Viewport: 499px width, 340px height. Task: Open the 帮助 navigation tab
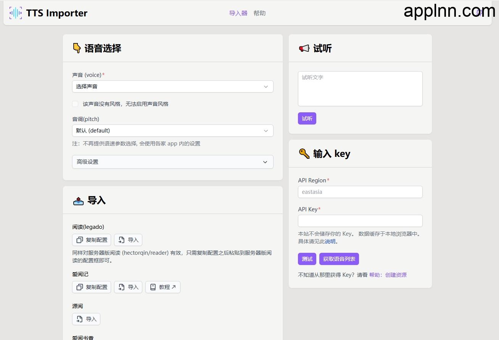(259, 13)
